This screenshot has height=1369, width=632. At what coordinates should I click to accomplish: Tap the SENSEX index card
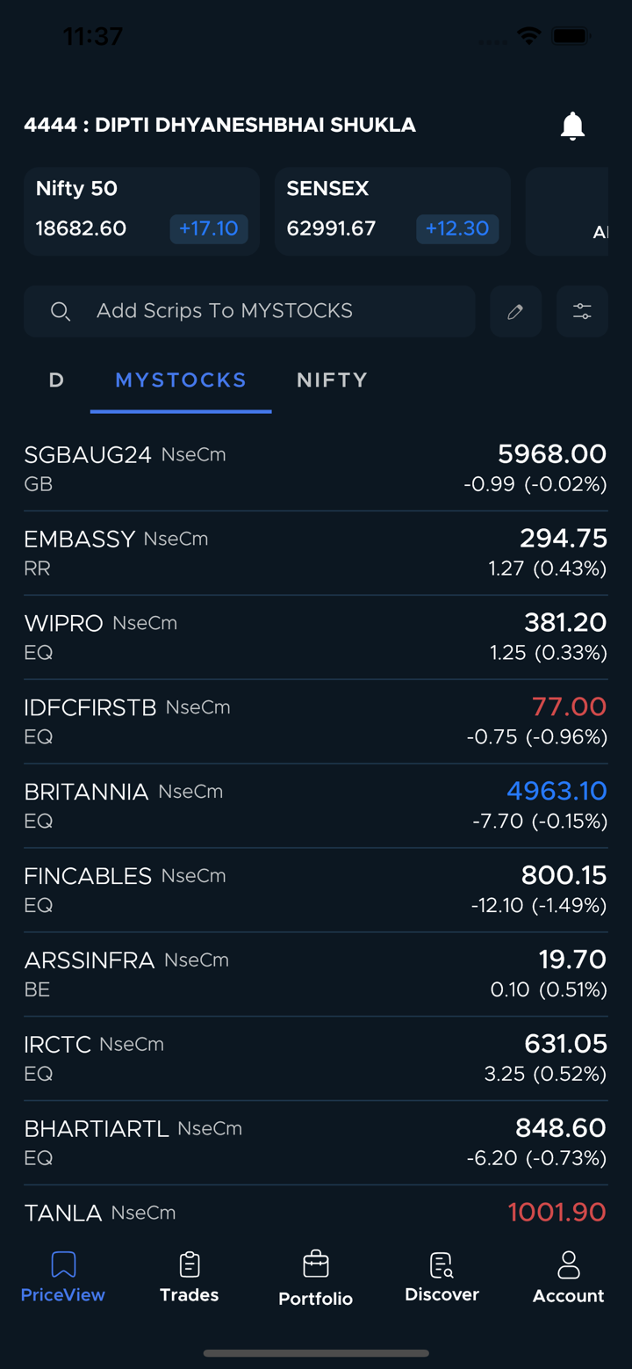[392, 211]
